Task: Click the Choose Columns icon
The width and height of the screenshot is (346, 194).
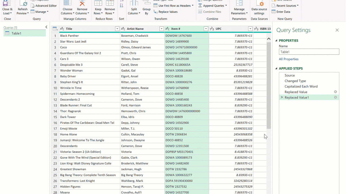Action: click(x=67, y=3)
